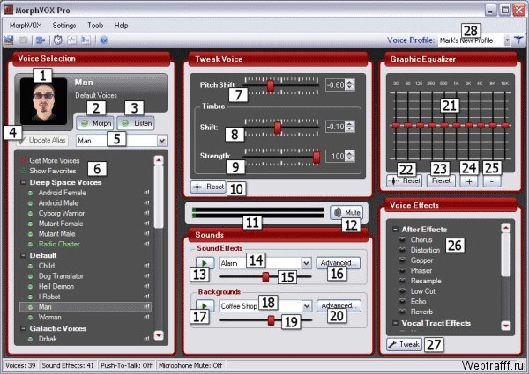Toggle the Mute microphone button
The width and height of the screenshot is (529, 374).
pos(346,212)
